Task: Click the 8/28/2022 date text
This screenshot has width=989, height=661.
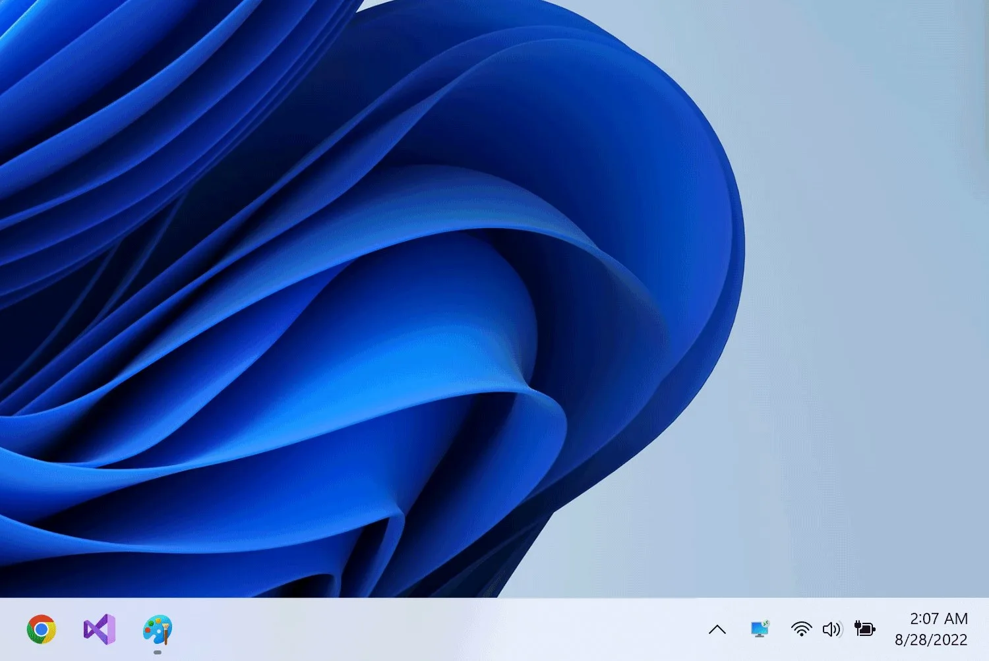Action: (931, 640)
